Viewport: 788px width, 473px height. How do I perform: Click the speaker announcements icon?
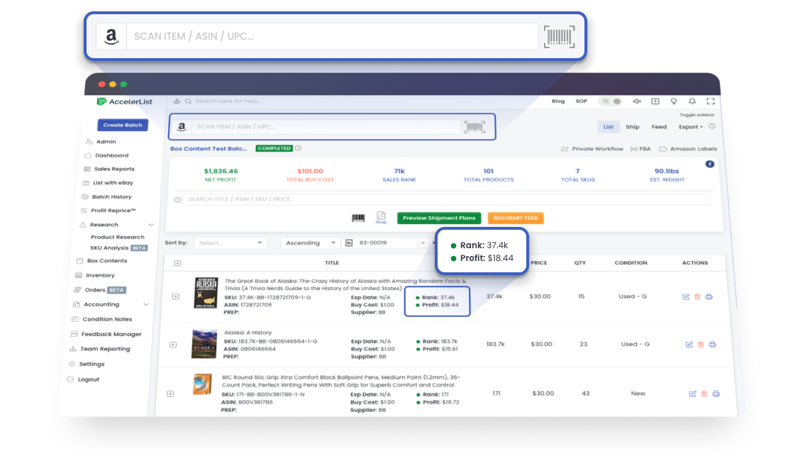coord(636,101)
